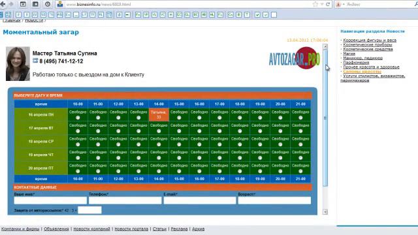
Task: Click the phone icon beside master's number
Action: pos(35,61)
